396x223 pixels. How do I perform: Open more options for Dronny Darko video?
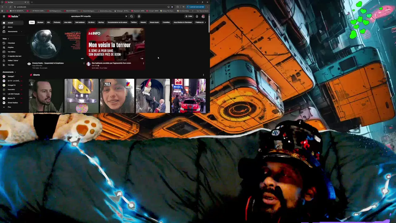[x=84, y=63]
